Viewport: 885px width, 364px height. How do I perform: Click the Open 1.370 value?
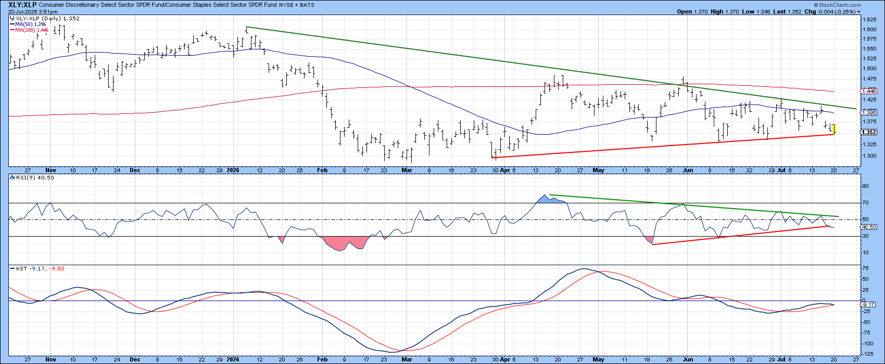(692, 11)
